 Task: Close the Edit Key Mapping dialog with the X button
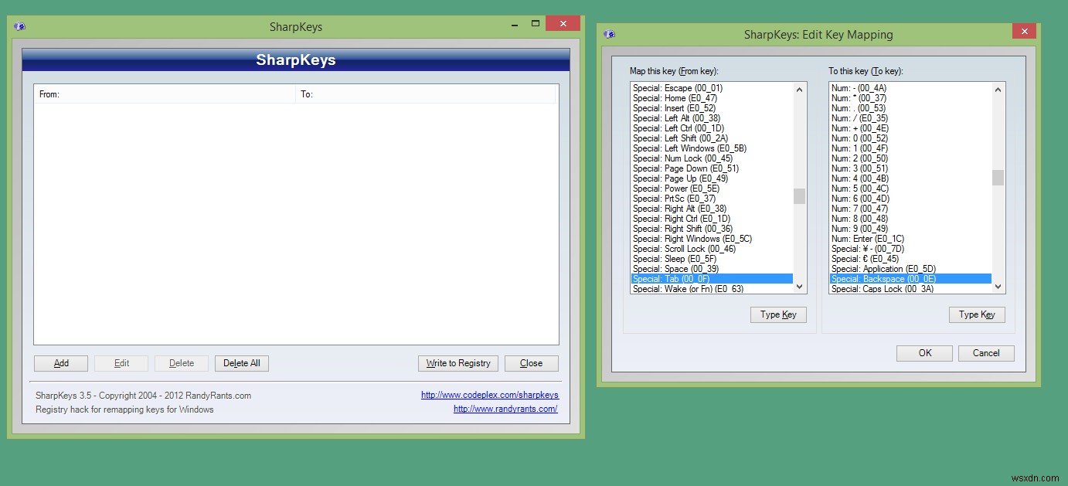[1024, 32]
